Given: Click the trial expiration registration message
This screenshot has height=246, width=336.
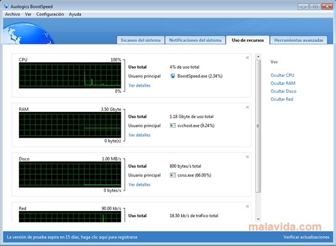Looking at the screenshot, I should 72,237.
